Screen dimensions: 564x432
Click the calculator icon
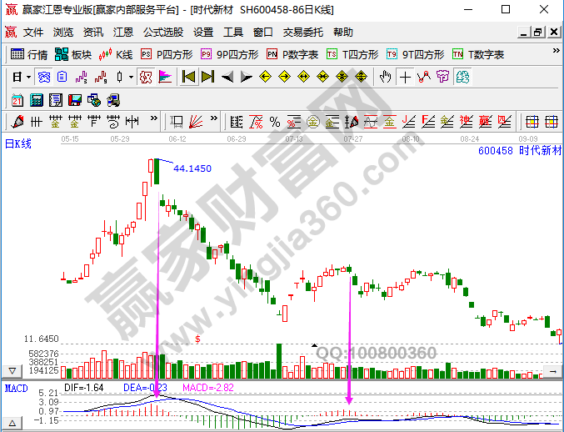[36, 99]
